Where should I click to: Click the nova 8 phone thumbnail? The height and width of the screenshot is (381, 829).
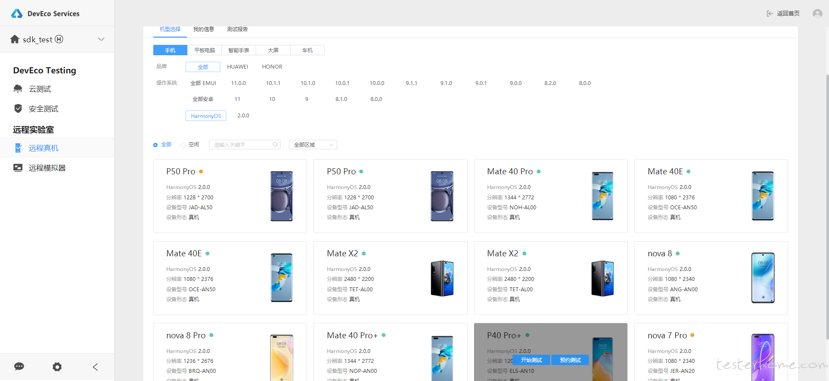[763, 278]
